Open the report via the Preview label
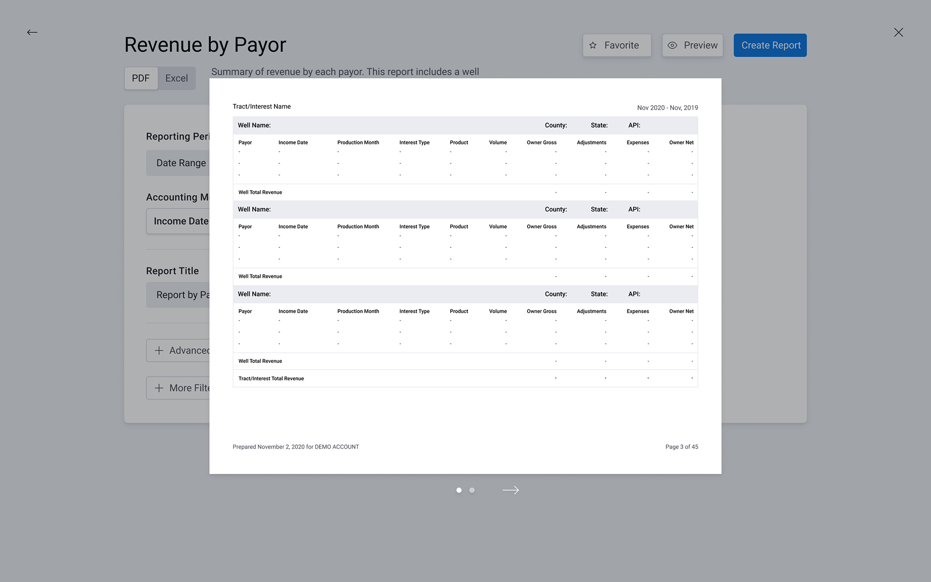Image resolution: width=931 pixels, height=582 pixels. click(701, 45)
